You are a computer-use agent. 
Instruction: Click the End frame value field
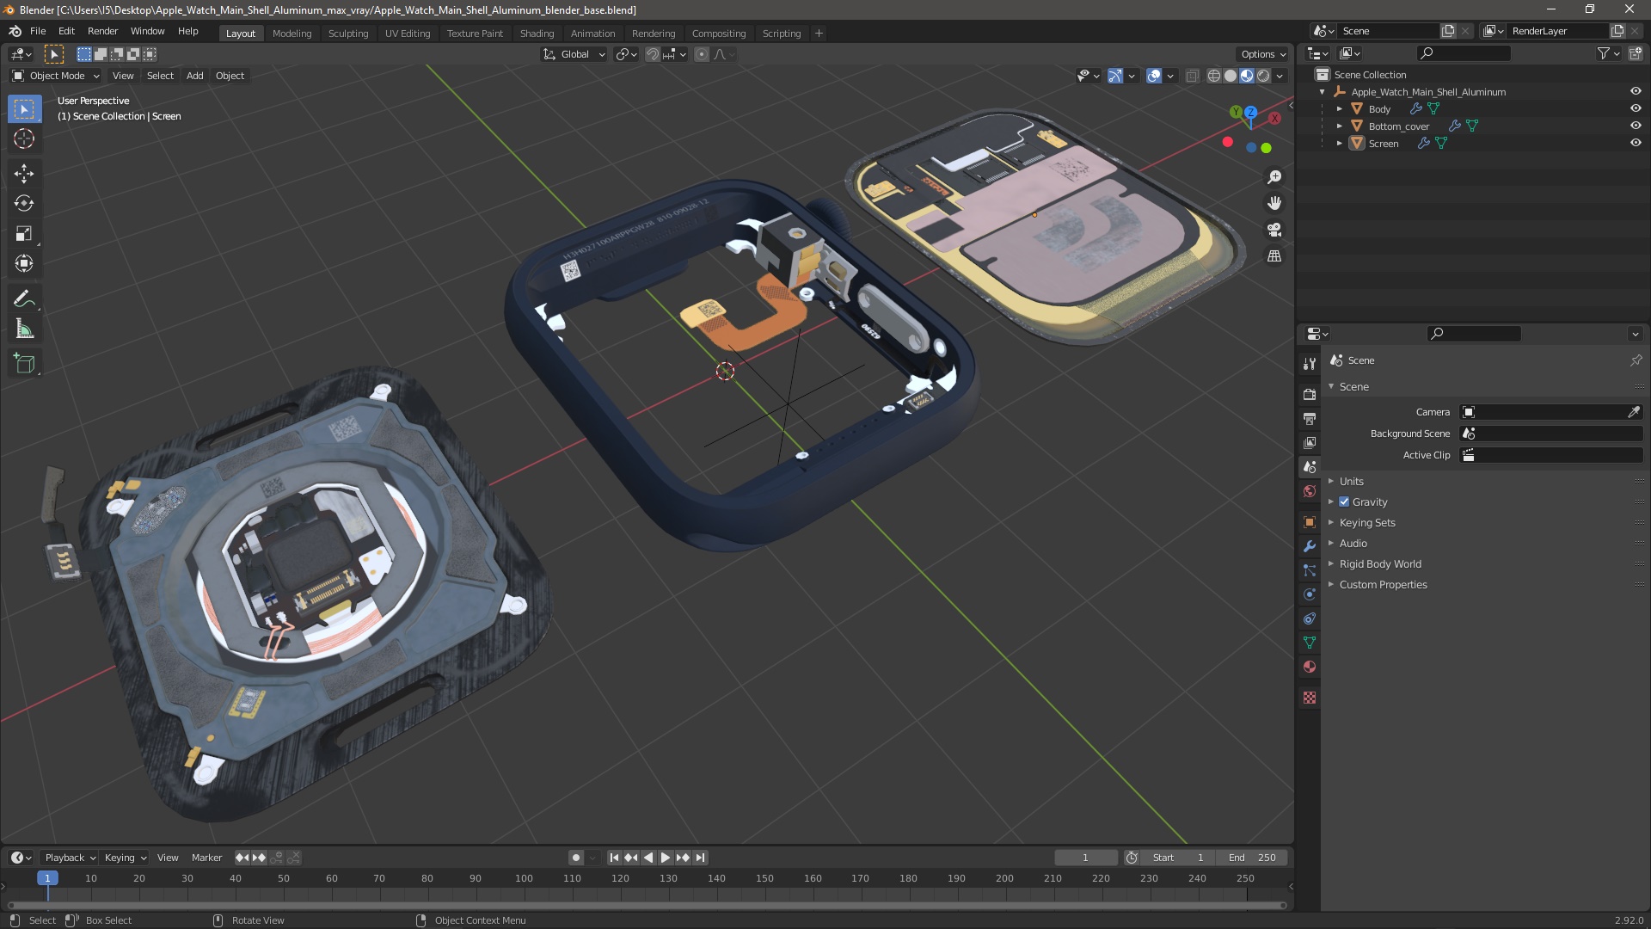1253,858
